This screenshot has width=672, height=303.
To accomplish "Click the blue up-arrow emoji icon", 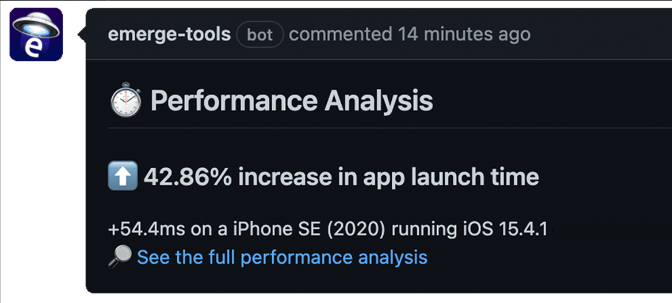I will click(x=123, y=177).
